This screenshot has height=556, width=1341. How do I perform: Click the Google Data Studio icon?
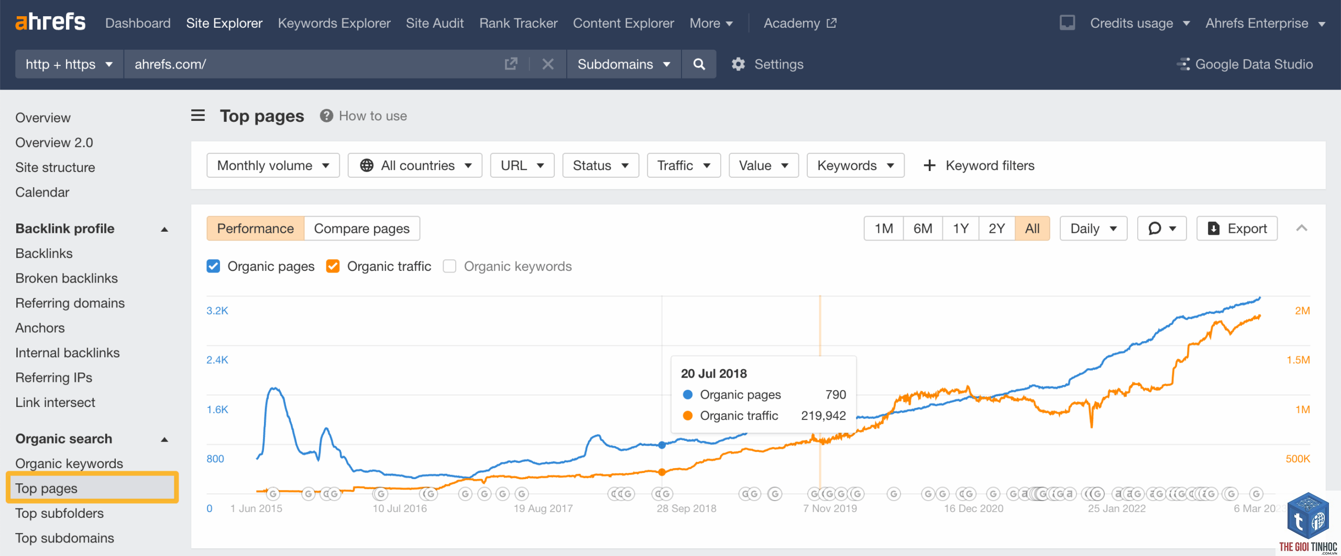(1183, 64)
